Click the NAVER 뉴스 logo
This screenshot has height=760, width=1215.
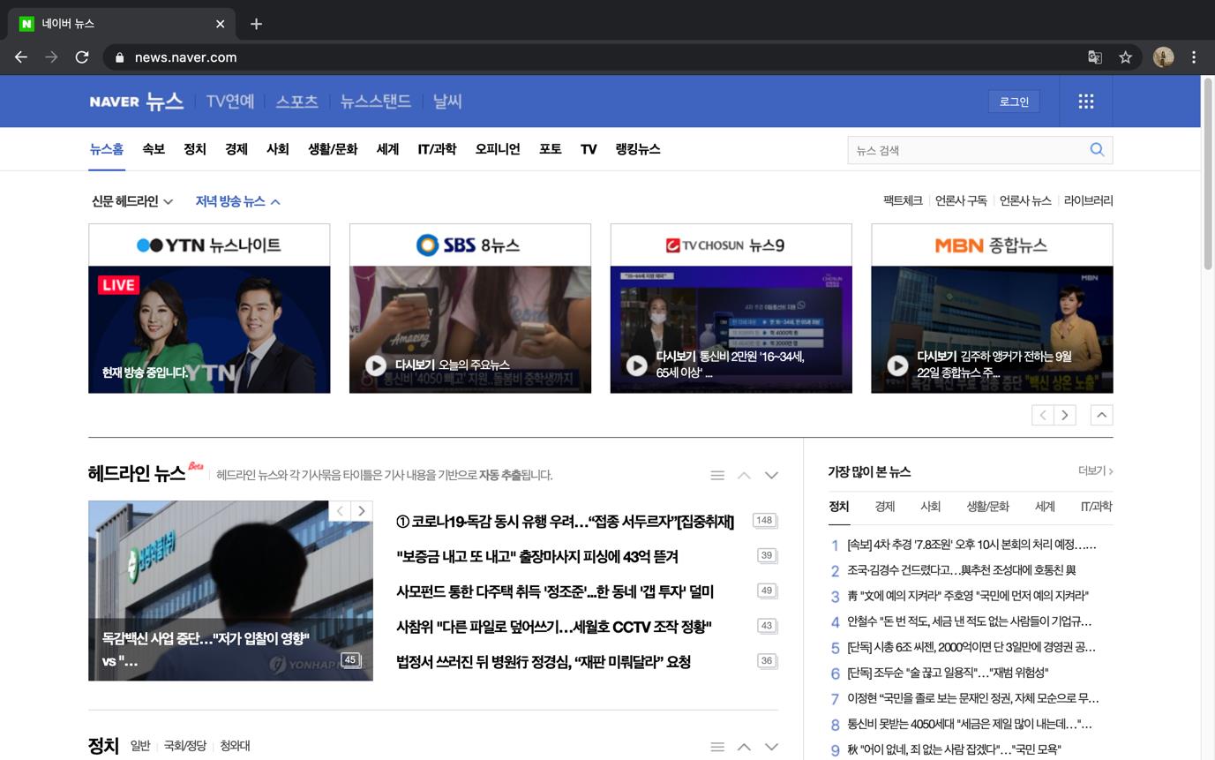137,102
